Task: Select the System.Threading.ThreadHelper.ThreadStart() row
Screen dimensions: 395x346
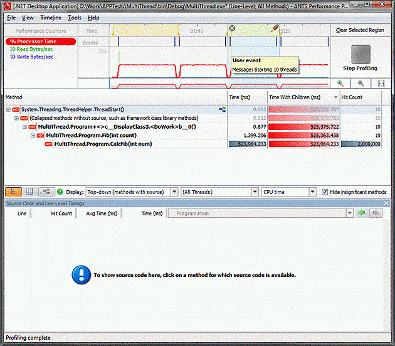Action: tap(192, 109)
